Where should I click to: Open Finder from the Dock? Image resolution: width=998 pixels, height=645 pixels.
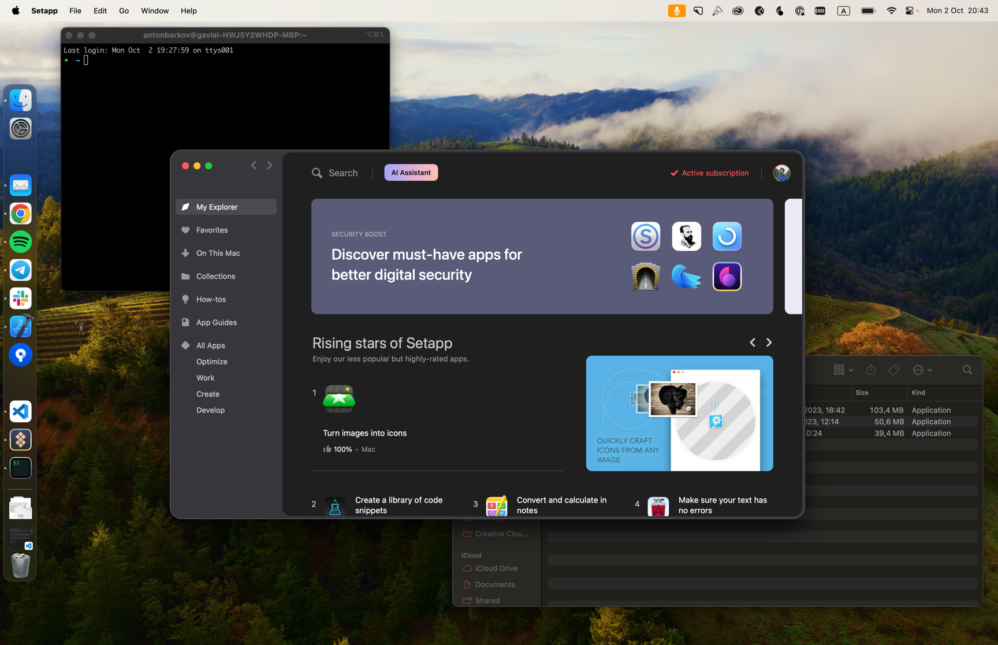click(x=20, y=100)
